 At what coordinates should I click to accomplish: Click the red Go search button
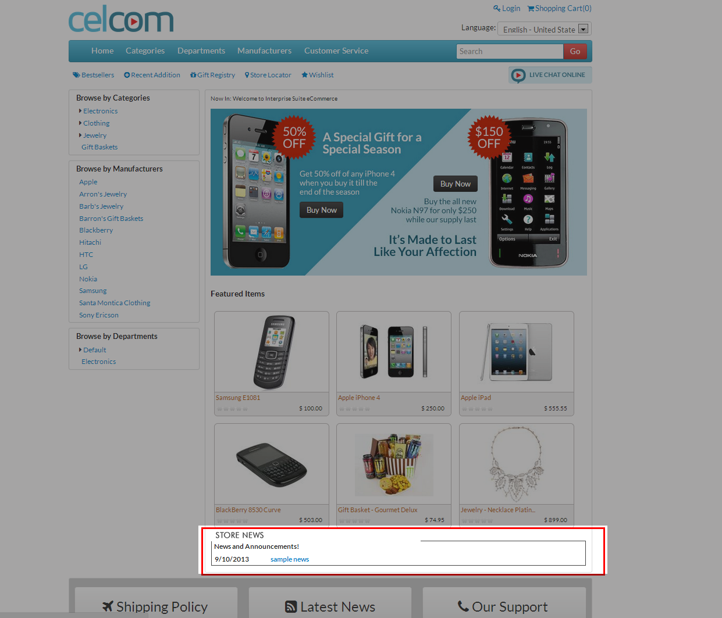click(575, 51)
